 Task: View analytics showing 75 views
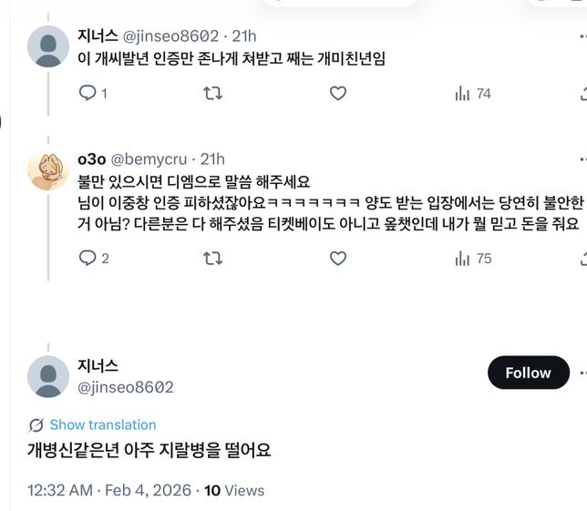tap(472, 258)
